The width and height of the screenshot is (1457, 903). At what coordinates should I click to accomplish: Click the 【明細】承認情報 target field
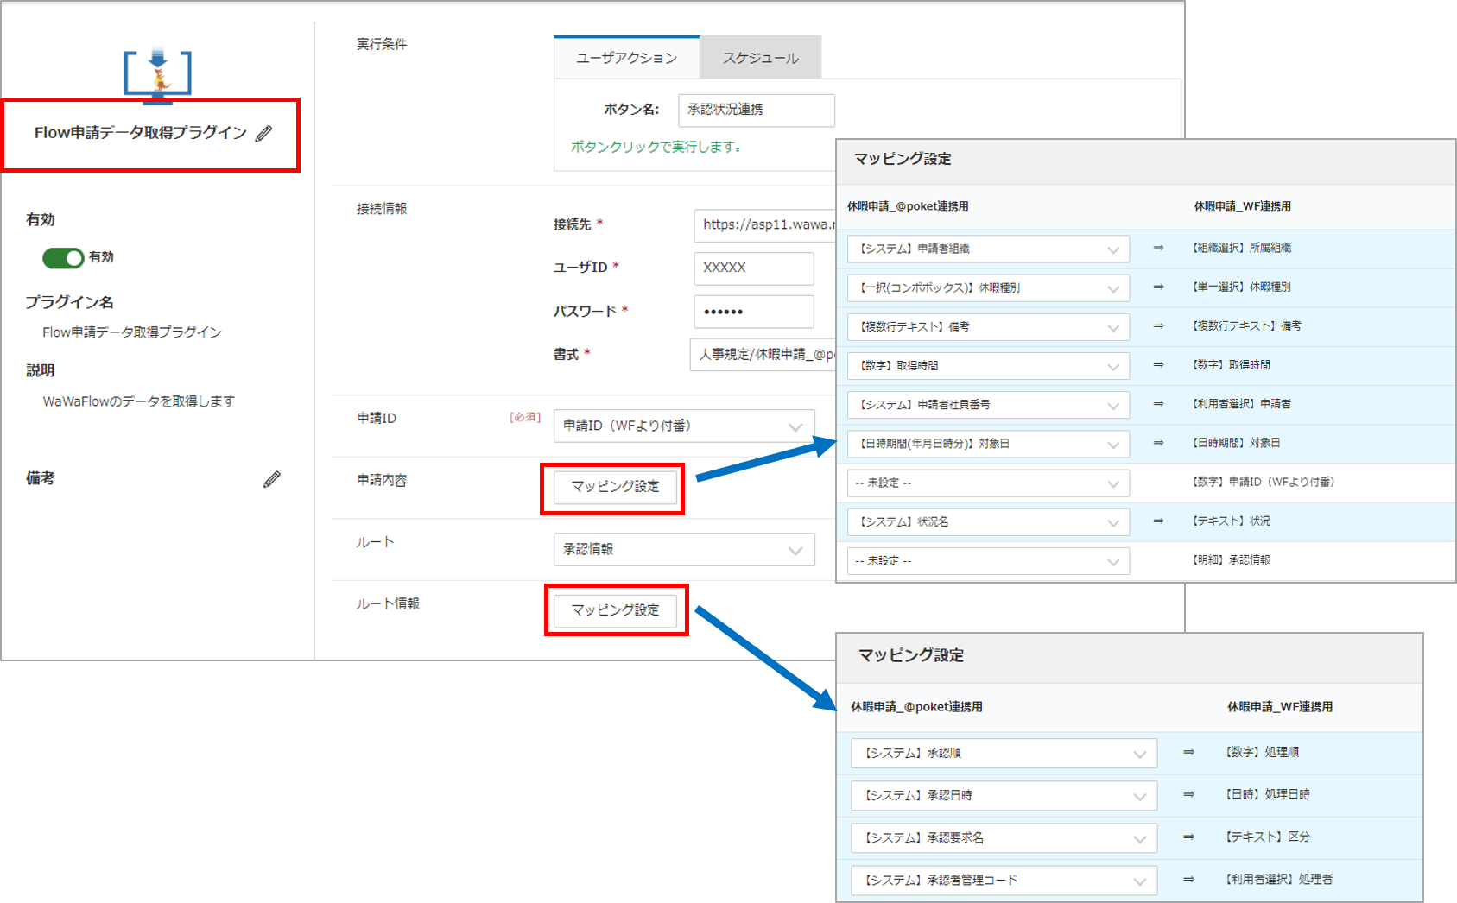pyautogui.click(x=1231, y=559)
